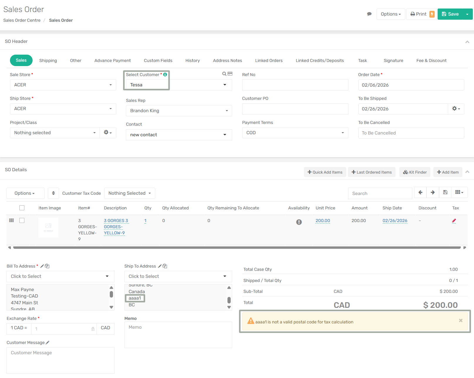Open the comments speech bubble icon
This screenshot has height=378, width=474.
(x=369, y=14)
